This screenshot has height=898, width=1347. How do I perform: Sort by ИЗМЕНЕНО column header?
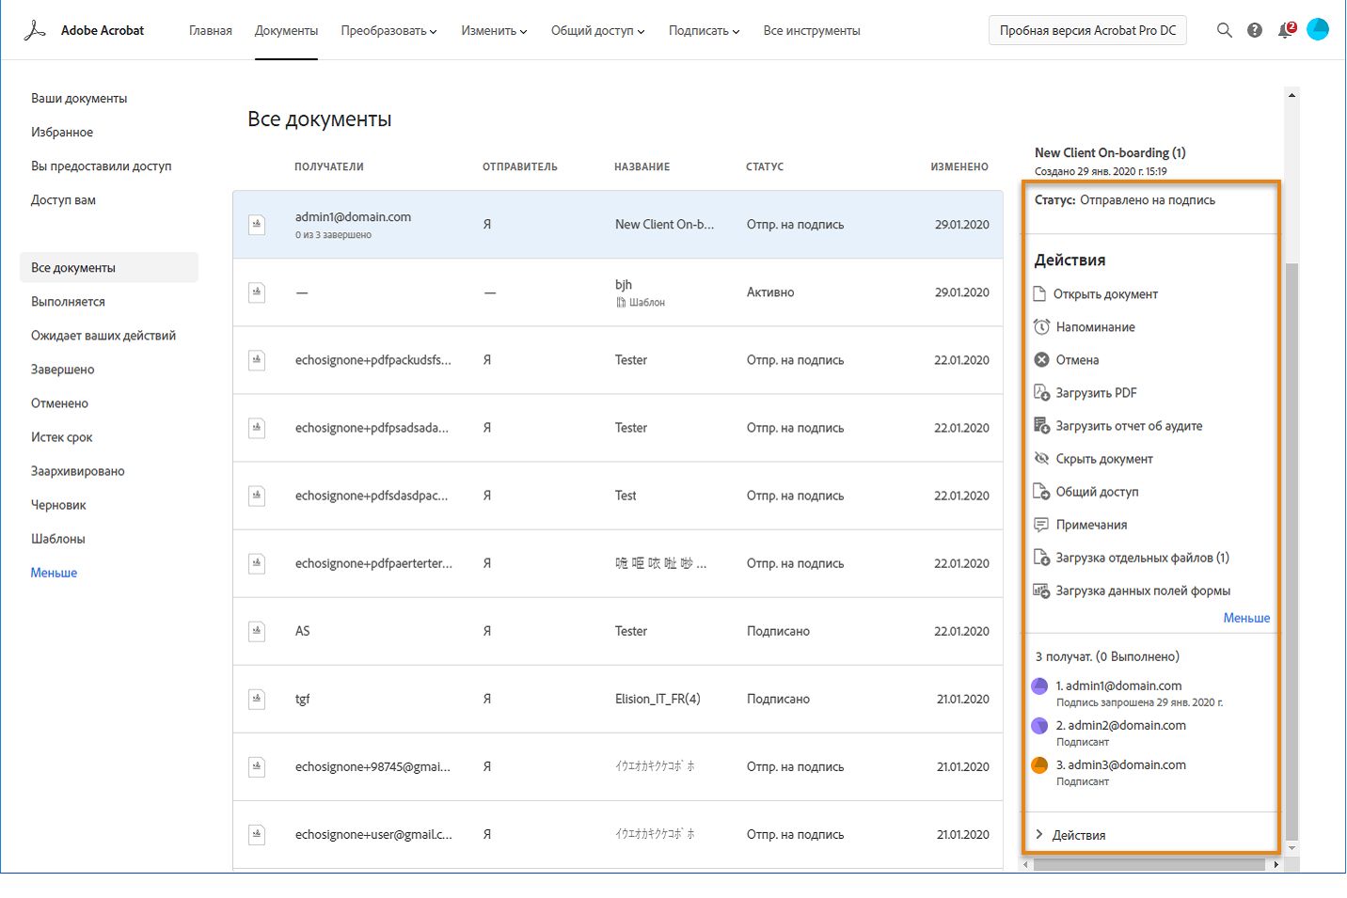tap(959, 166)
